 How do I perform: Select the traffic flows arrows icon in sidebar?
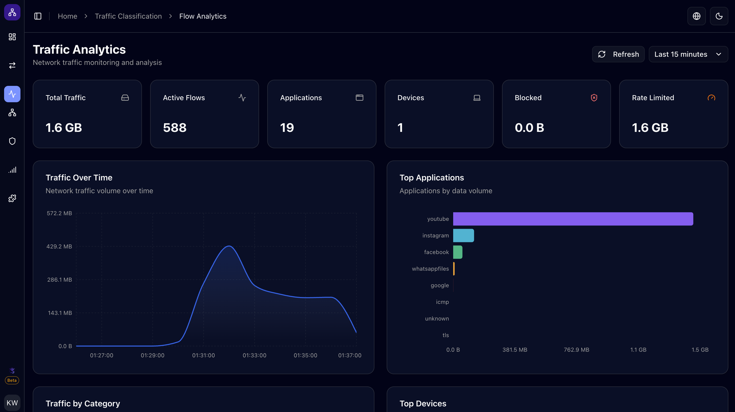click(12, 65)
